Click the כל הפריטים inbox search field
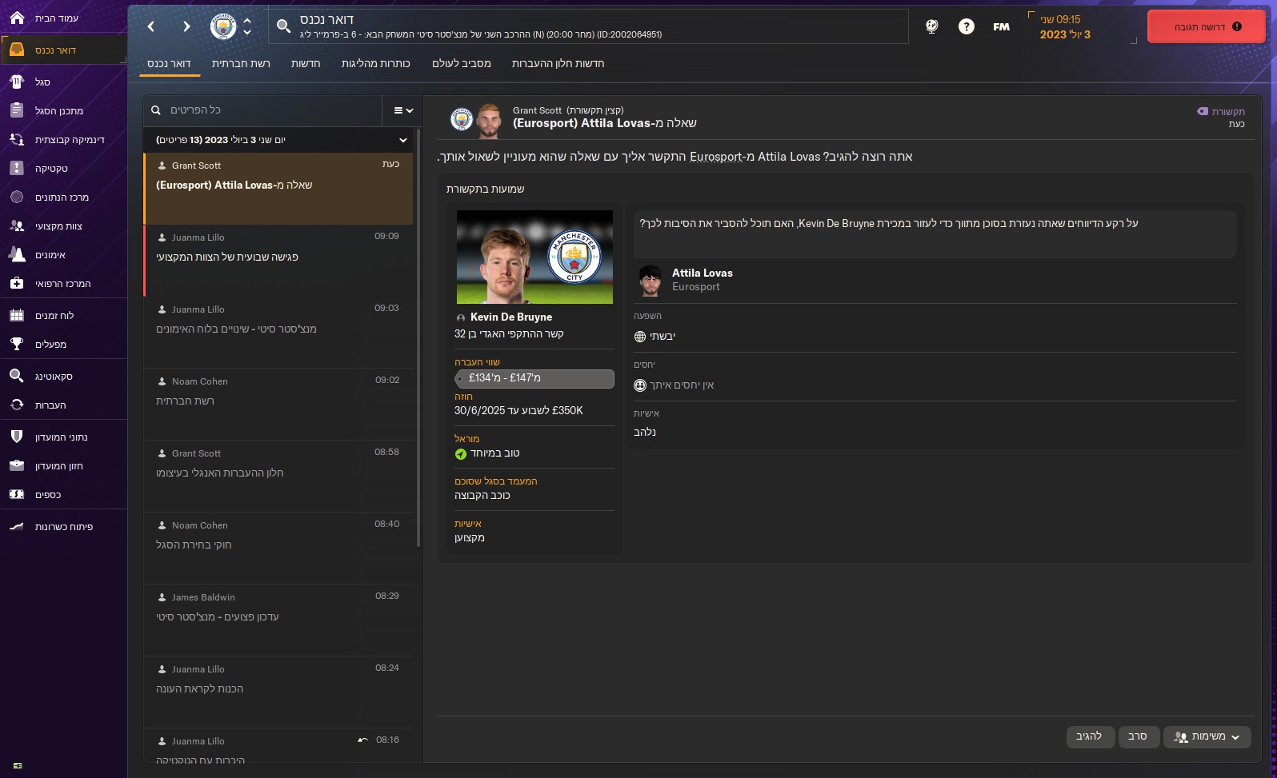This screenshot has width=1277, height=778. pyautogui.click(x=264, y=110)
